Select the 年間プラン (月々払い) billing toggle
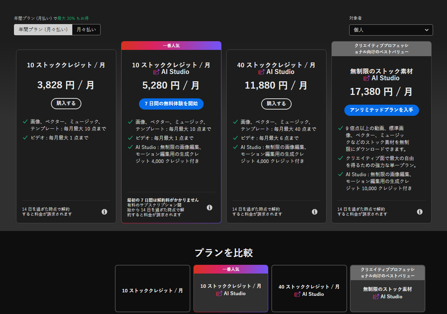 43,30
